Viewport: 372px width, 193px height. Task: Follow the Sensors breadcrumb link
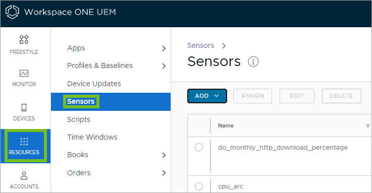click(201, 45)
